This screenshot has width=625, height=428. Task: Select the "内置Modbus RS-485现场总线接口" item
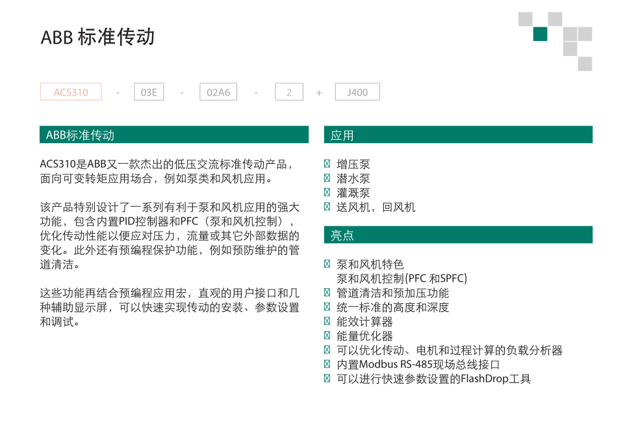(x=418, y=364)
